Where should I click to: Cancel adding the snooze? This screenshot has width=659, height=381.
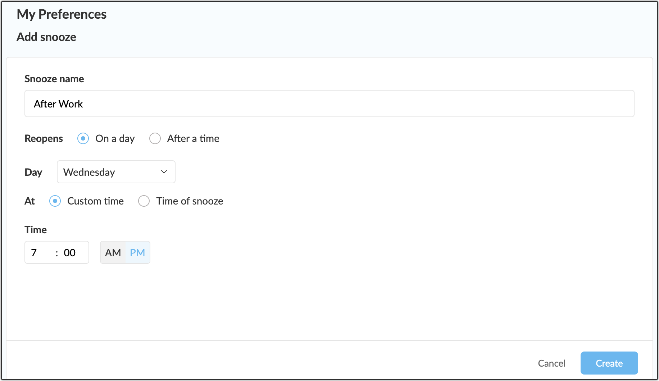551,363
